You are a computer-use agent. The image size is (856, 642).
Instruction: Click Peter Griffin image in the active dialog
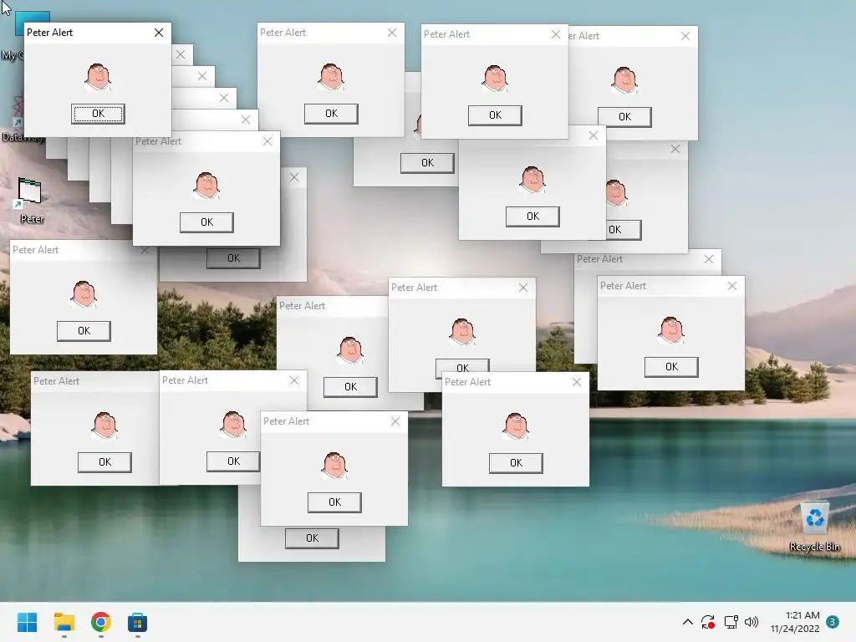(x=99, y=76)
